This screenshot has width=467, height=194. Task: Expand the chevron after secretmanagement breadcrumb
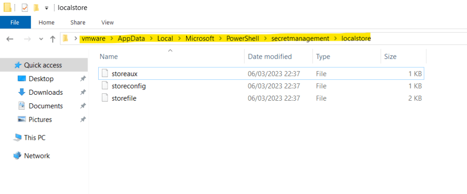pos(335,39)
